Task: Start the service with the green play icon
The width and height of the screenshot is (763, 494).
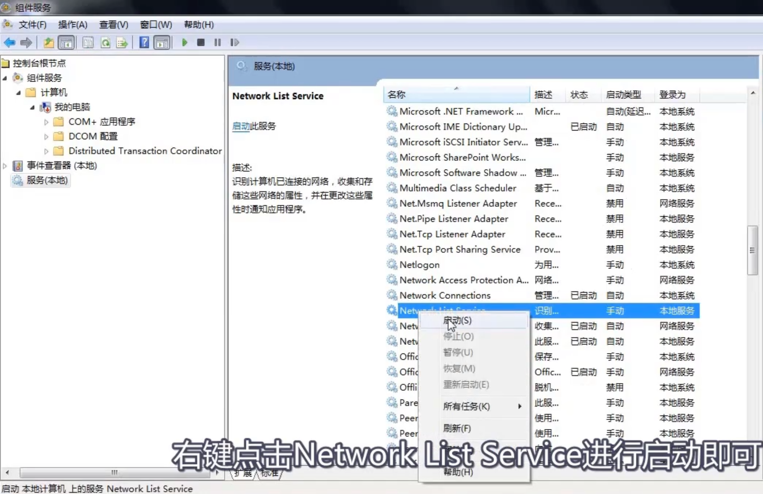Action: coord(185,42)
